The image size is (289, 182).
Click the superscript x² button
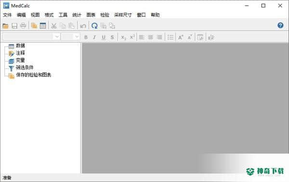(x=132, y=37)
